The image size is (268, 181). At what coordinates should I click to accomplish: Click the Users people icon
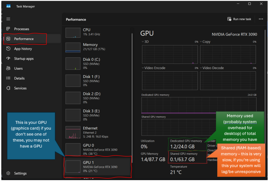point(8,68)
